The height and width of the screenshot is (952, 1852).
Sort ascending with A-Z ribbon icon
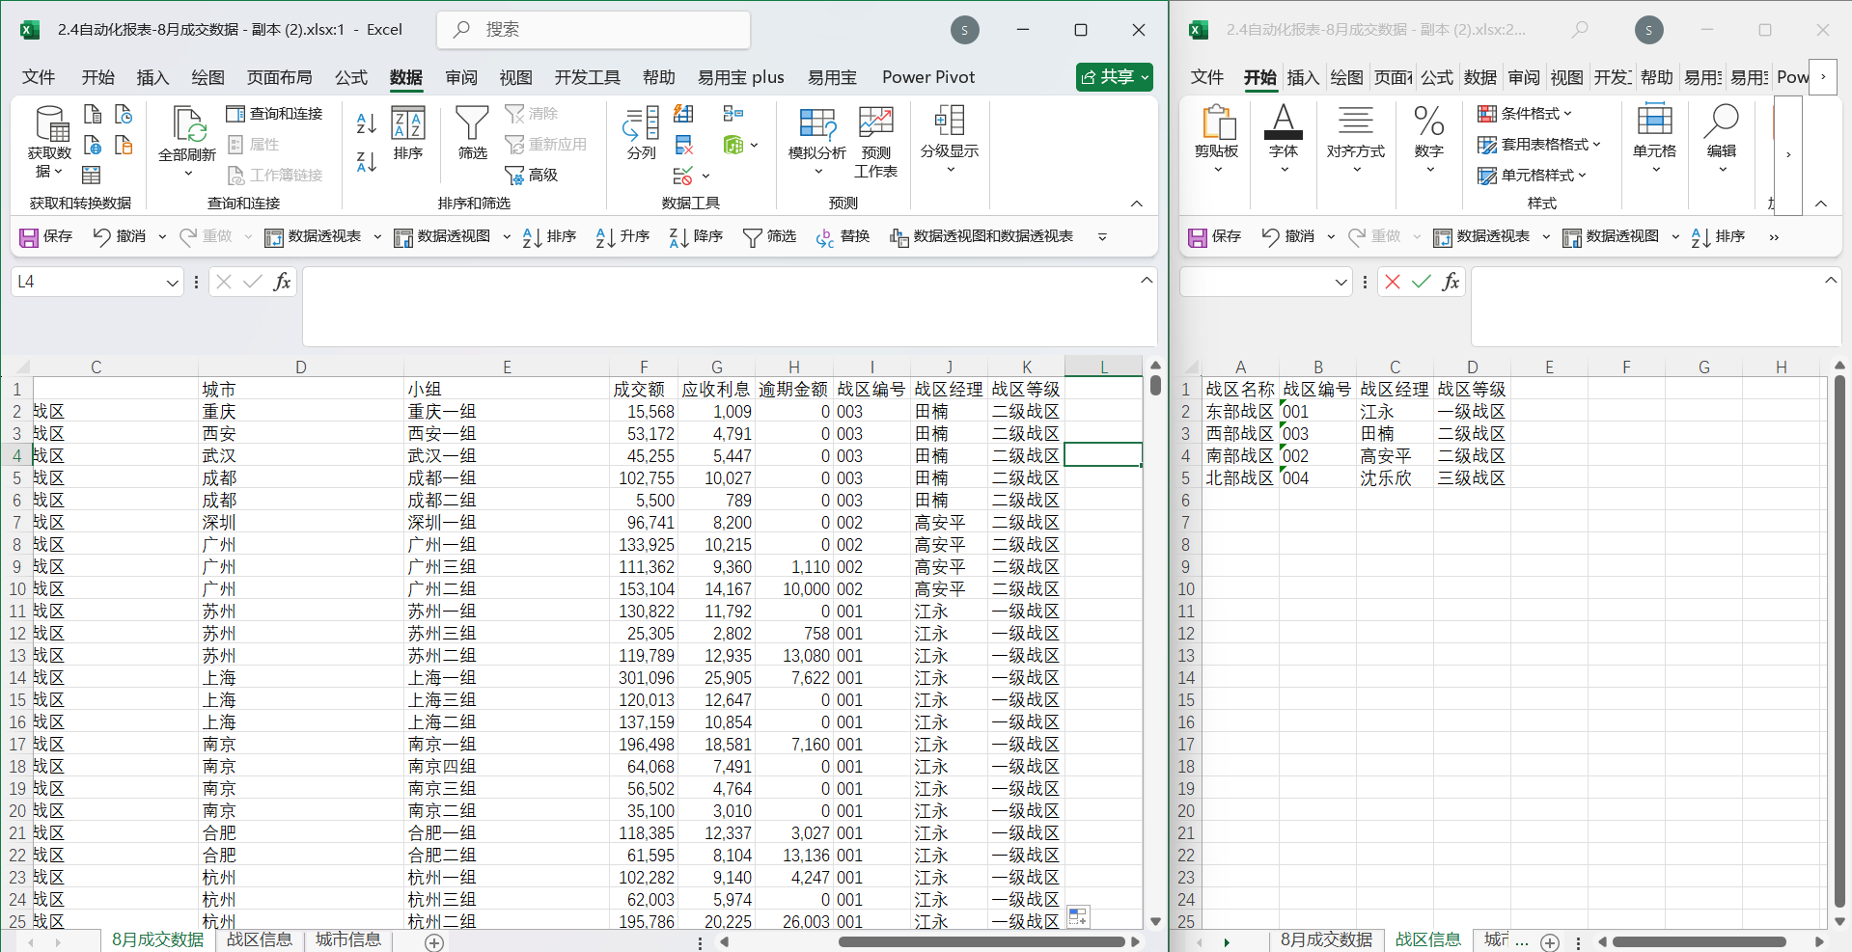click(x=367, y=122)
